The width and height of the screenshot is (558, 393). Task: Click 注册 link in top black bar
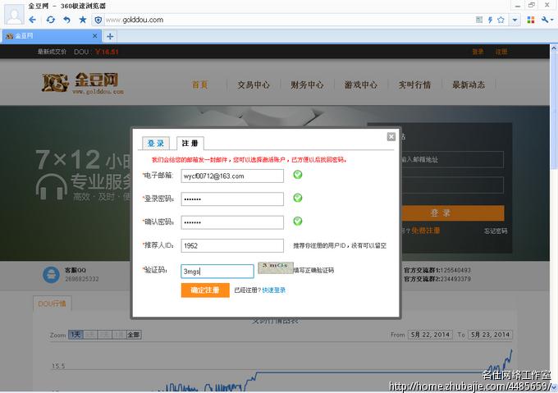[x=501, y=52]
